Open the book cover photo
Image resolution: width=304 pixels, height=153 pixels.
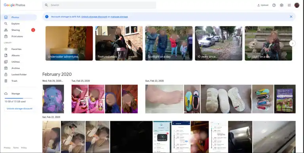pos(285,99)
